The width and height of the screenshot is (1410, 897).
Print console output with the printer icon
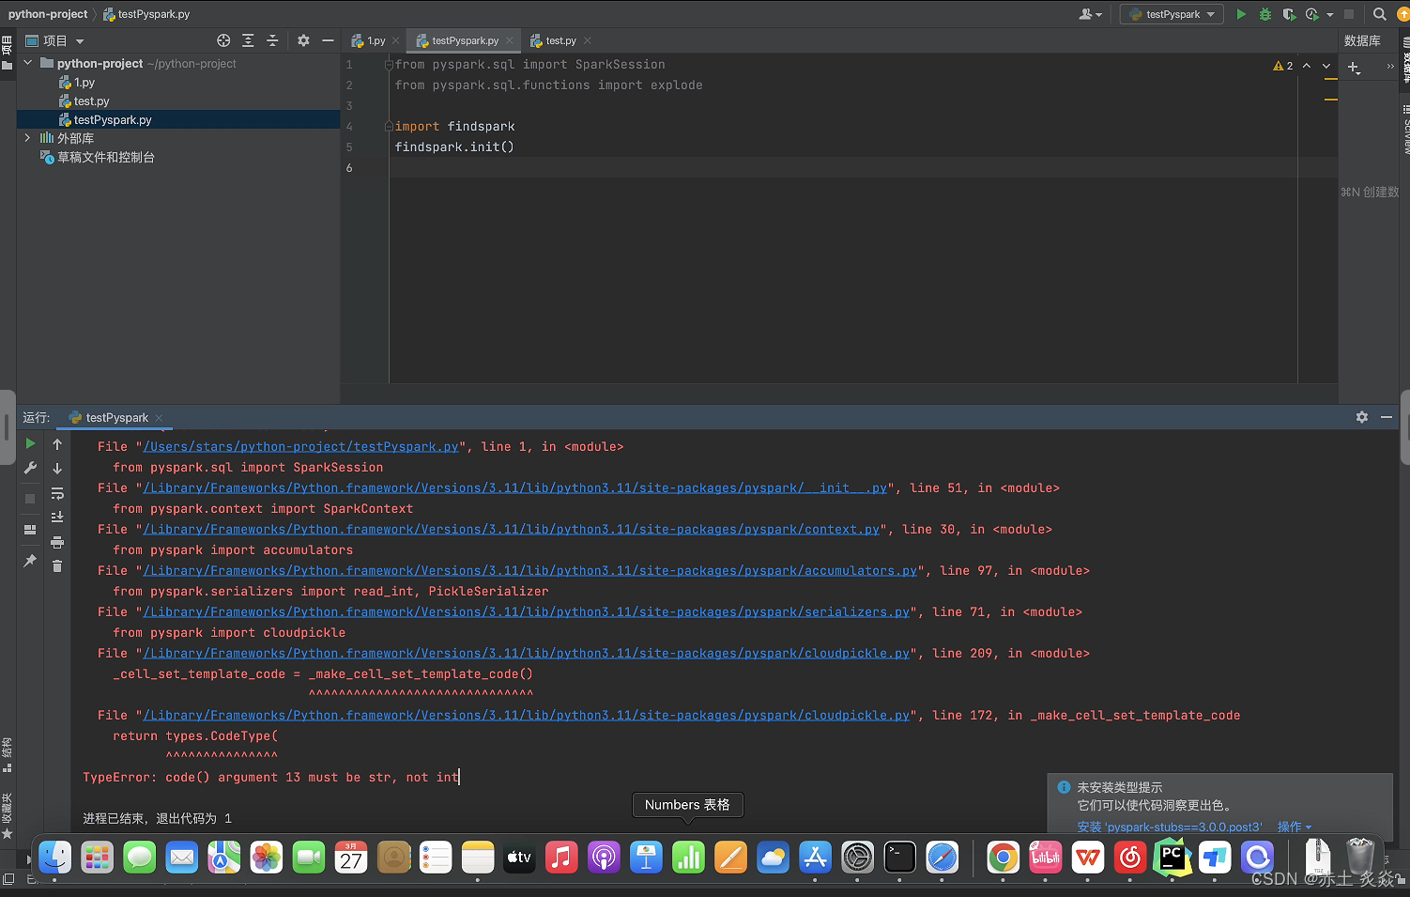pos(57,542)
